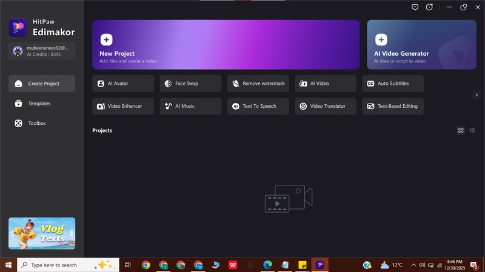485x272 pixels.
Task: Go to next promo banner slide arrow
Action: (x=72, y=233)
